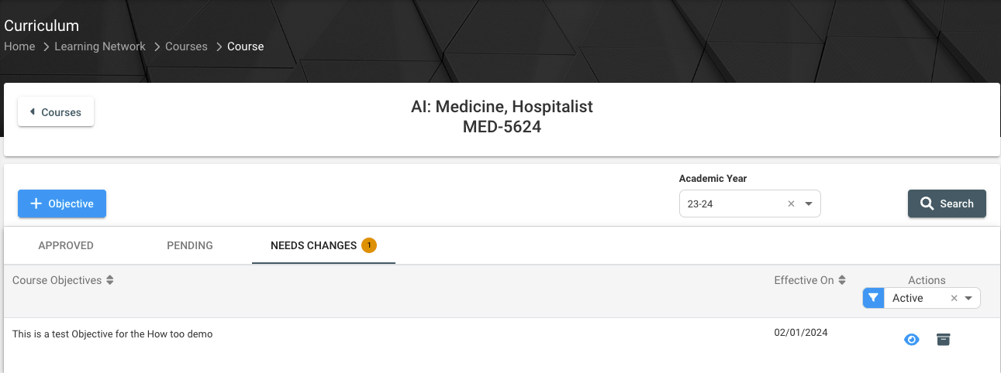This screenshot has width=1001, height=373.
Task: Click the blue filter funnel icon
Action: point(874,298)
